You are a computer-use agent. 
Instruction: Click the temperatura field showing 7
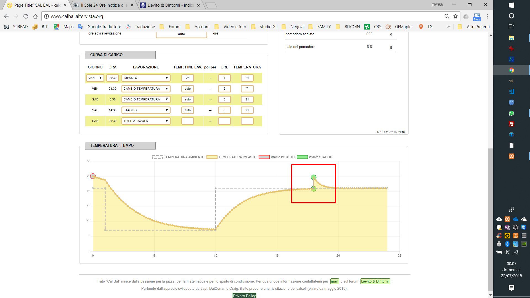pos(247,89)
